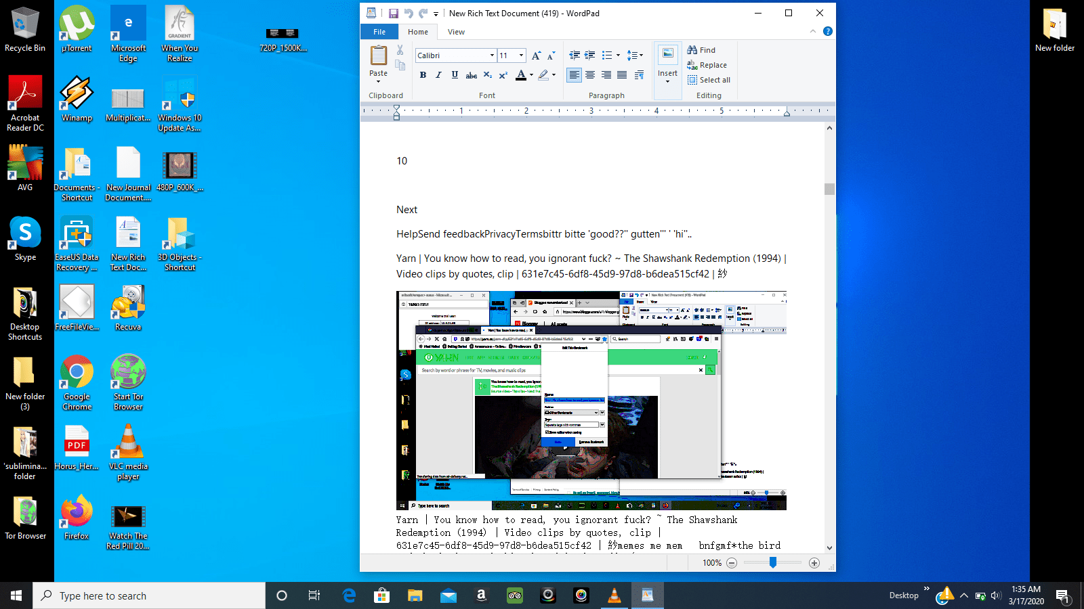The image size is (1084, 609).
Task: Open the Paragraph settings icon
Action: [639, 75]
